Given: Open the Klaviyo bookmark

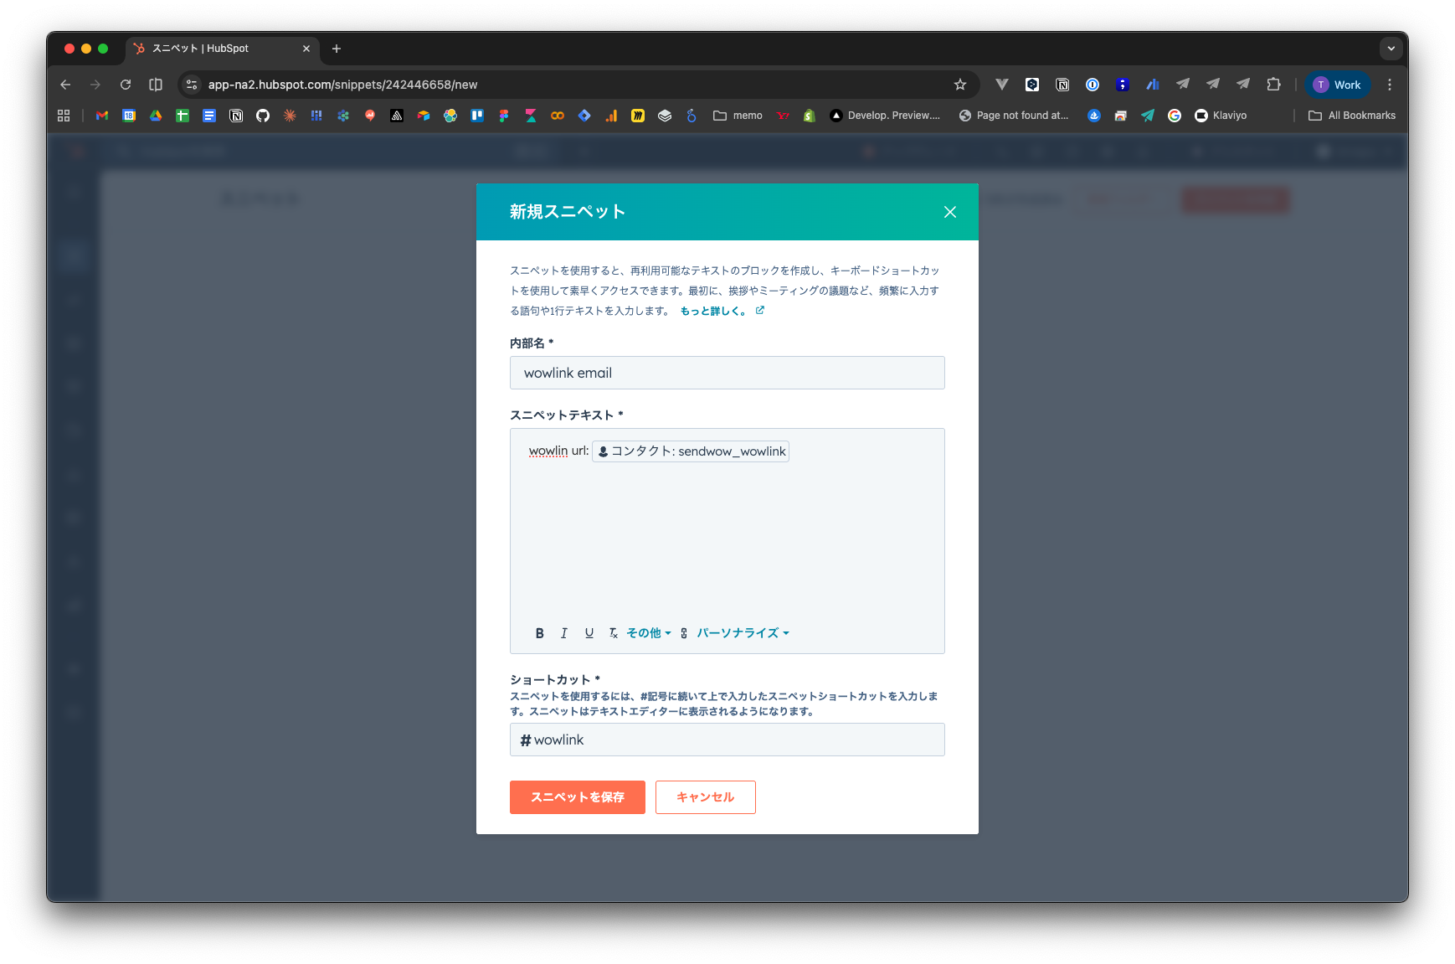Looking at the screenshot, I should coord(1221,116).
